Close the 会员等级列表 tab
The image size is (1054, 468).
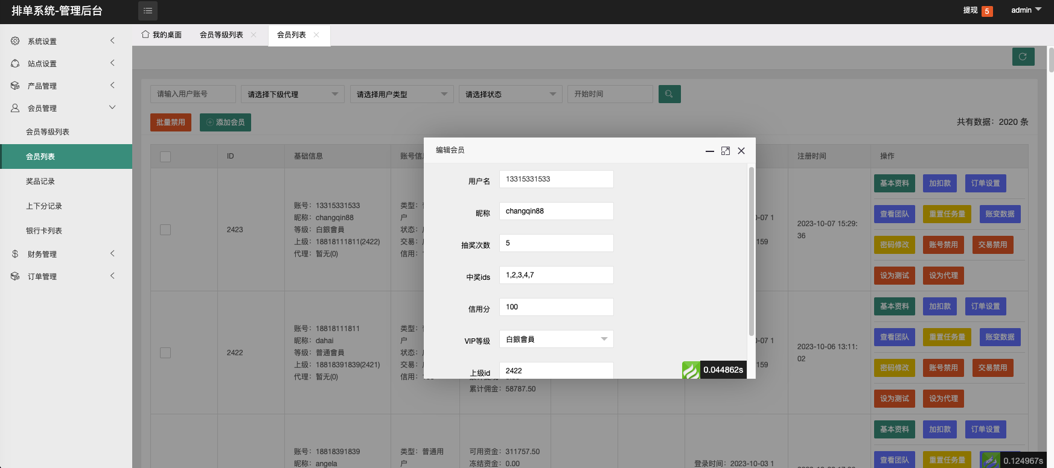[254, 35]
